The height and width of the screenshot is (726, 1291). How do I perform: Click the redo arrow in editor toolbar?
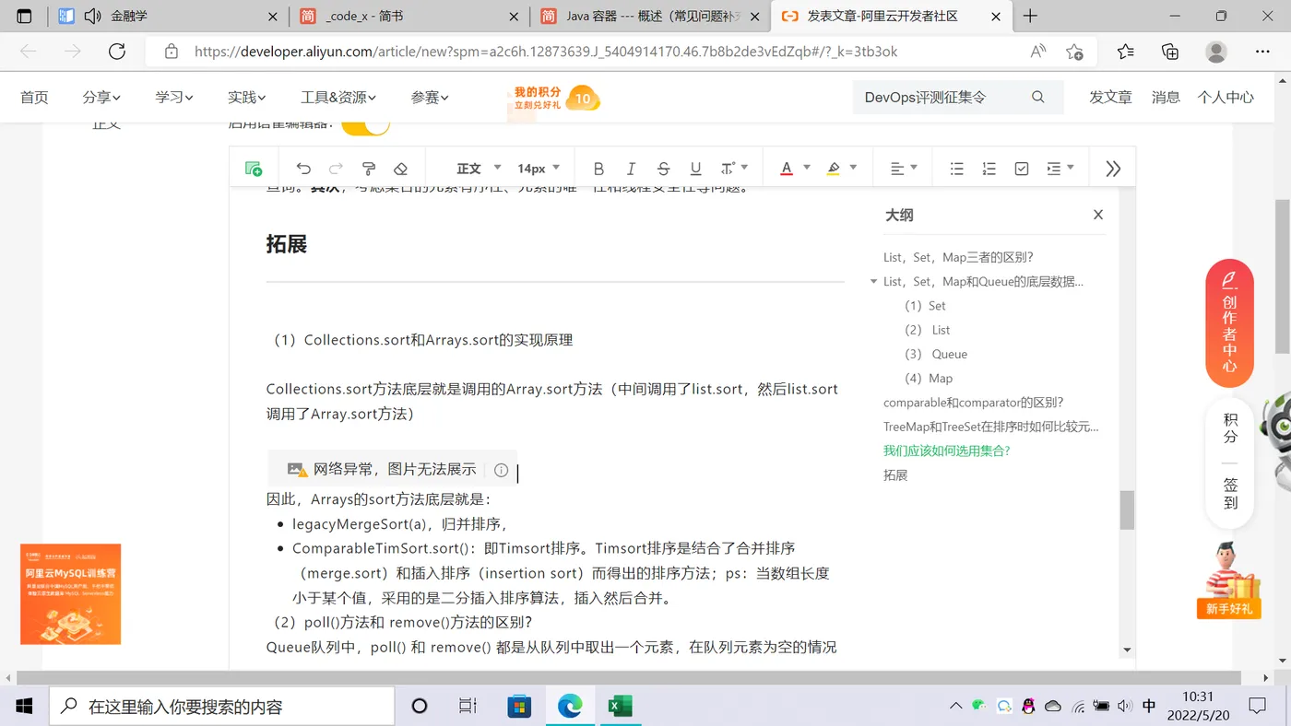point(336,169)
